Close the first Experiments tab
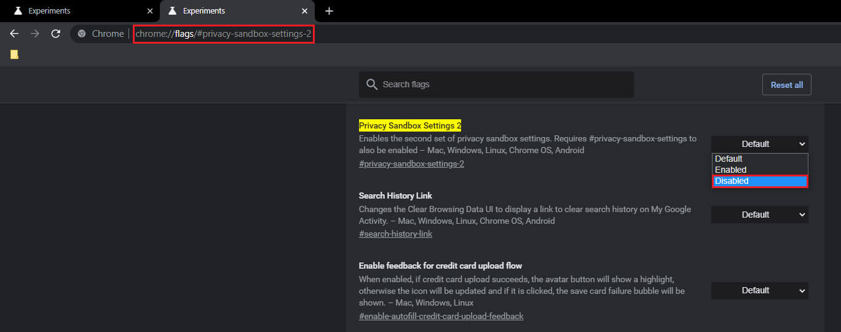The image size is (841, 332). (x=150, y=11)
